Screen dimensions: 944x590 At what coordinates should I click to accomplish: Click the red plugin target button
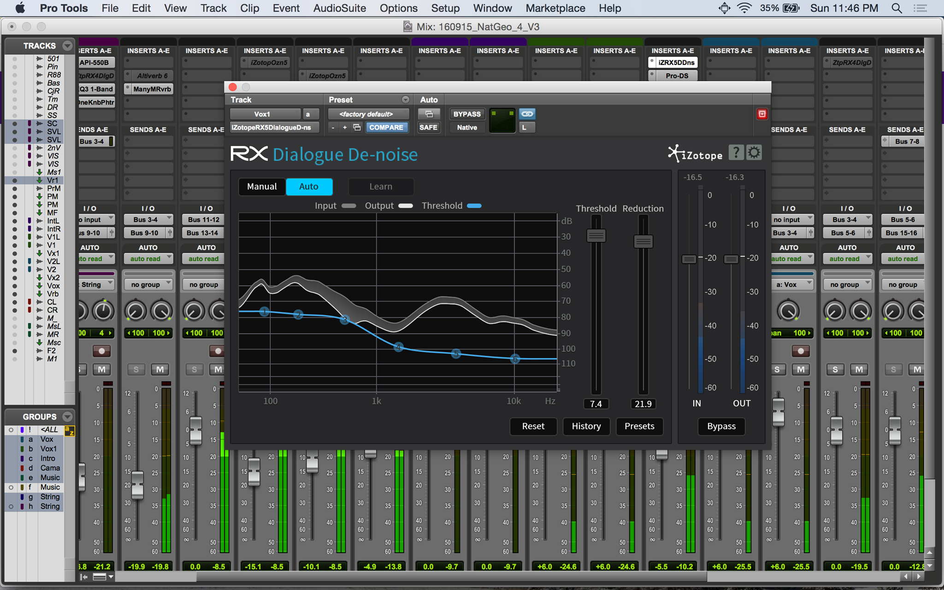coord(762,114)
